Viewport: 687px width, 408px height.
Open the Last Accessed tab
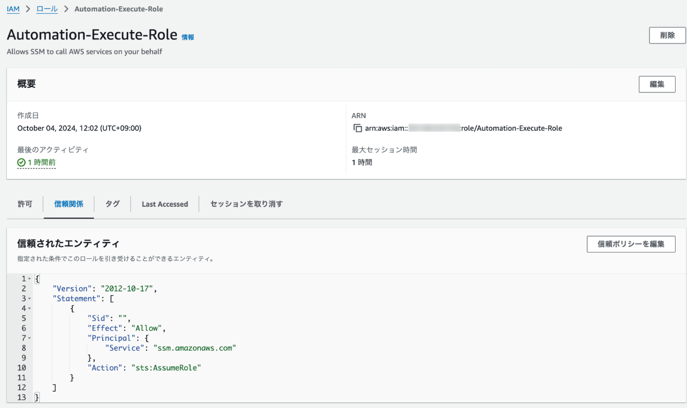click(x=165, y=204)
